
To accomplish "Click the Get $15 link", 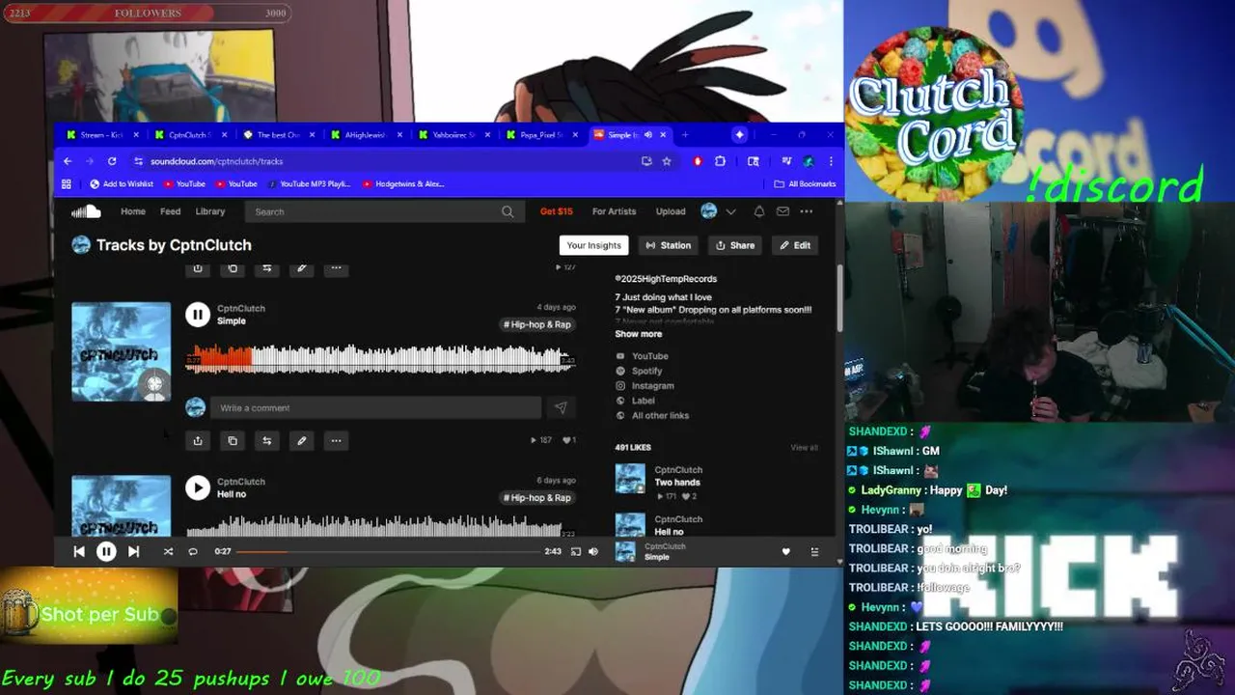I will pos(556,211).
